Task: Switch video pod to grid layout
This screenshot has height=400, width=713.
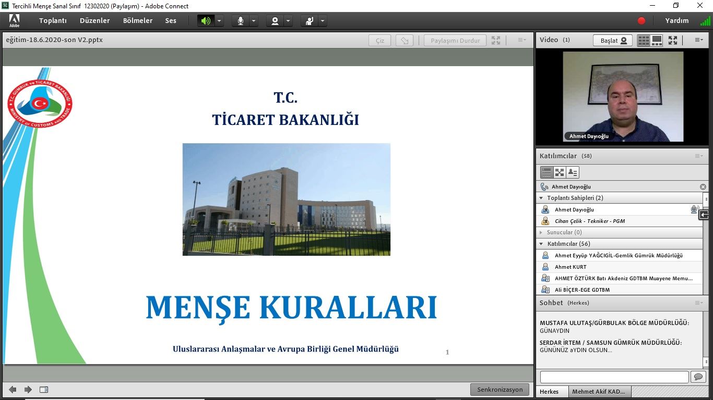Action: [644, 40]
